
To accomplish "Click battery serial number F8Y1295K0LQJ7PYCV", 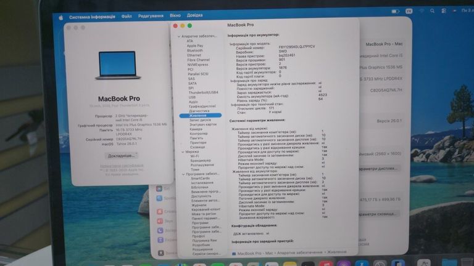I will click(297, 47).
